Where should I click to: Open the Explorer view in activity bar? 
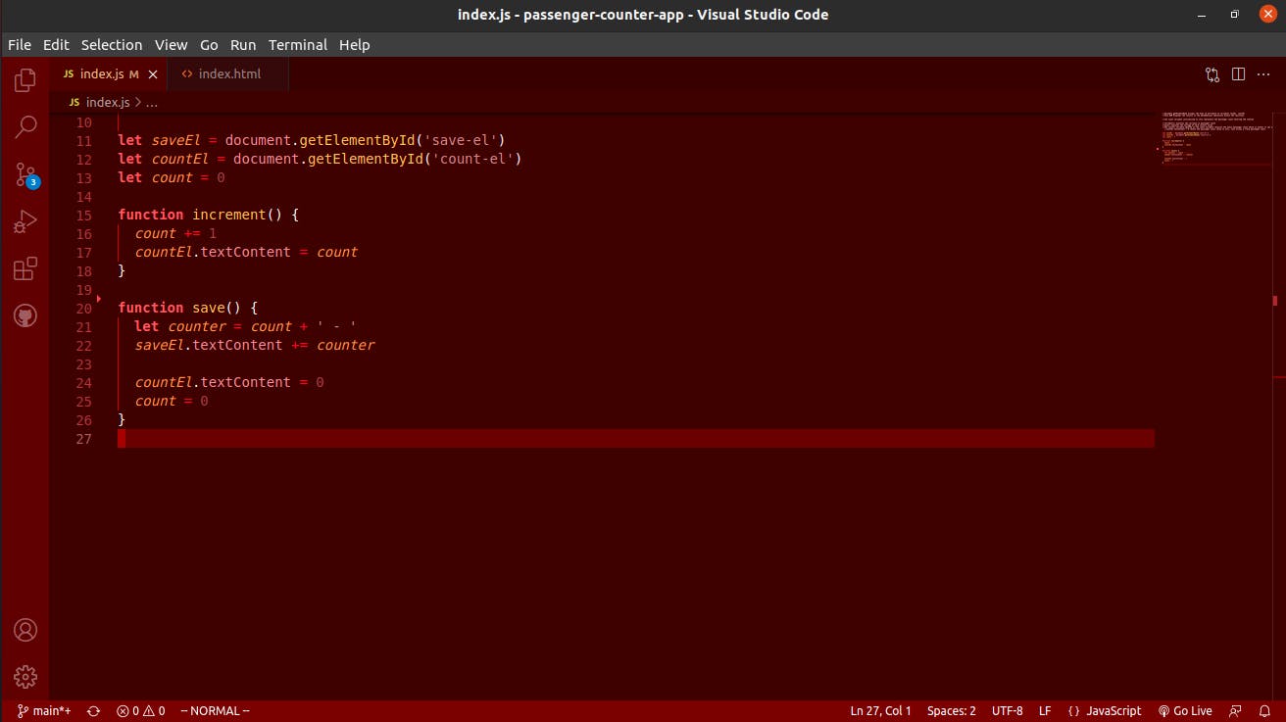[x=25, y=80]
